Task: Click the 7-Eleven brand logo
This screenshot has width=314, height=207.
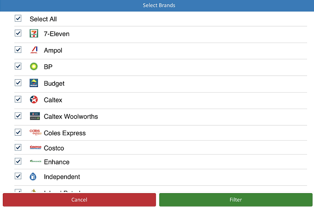Action: click(x=34, y=33)
